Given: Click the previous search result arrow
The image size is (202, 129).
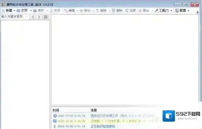Looking at the screenshot, I should coord(33,17).
